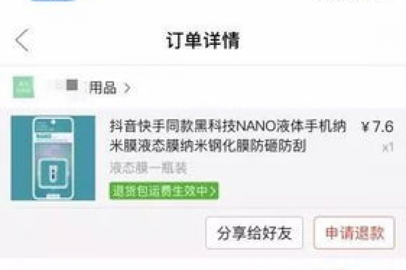The height and width of the screenshot is (270, 406).
Task: Open the 用品 shop name link
Action: tap(103, 88)
